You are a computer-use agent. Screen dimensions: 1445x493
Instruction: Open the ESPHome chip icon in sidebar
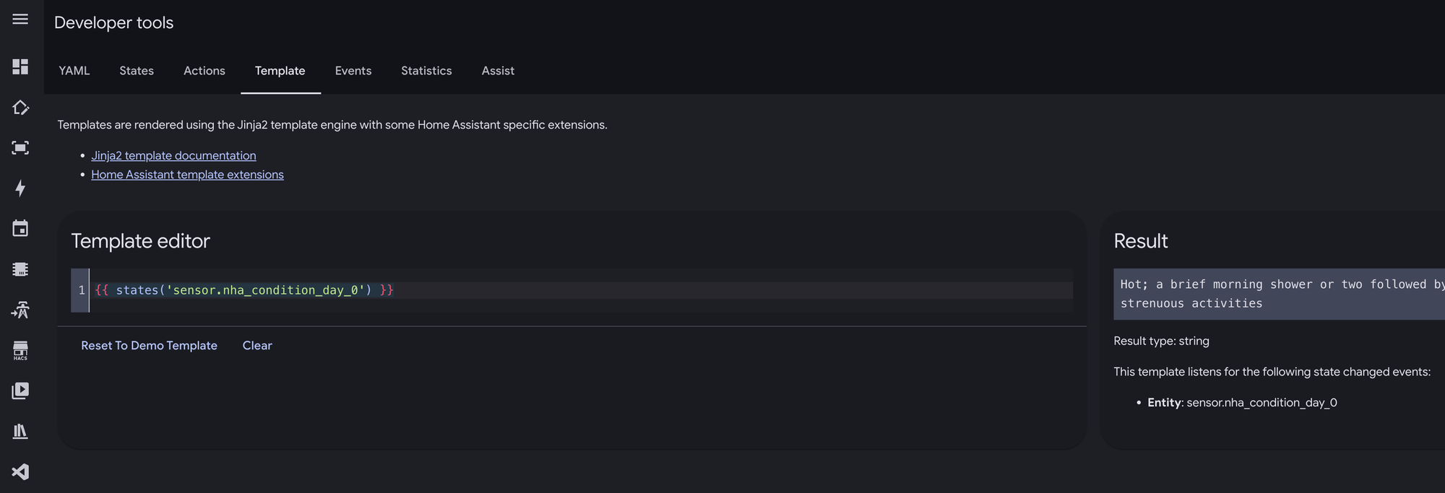(20, 269)
